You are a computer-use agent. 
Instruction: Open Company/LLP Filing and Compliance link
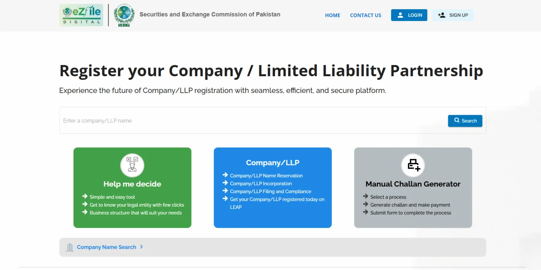[270, 191]
